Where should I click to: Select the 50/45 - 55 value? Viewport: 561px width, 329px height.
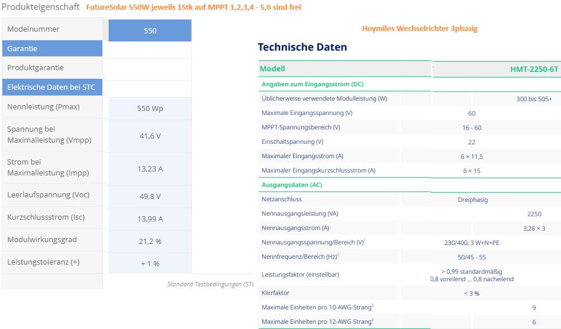point(471,257)
